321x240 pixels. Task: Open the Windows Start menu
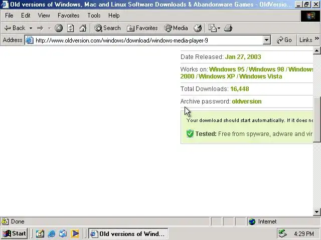click(x=15, y=233)
